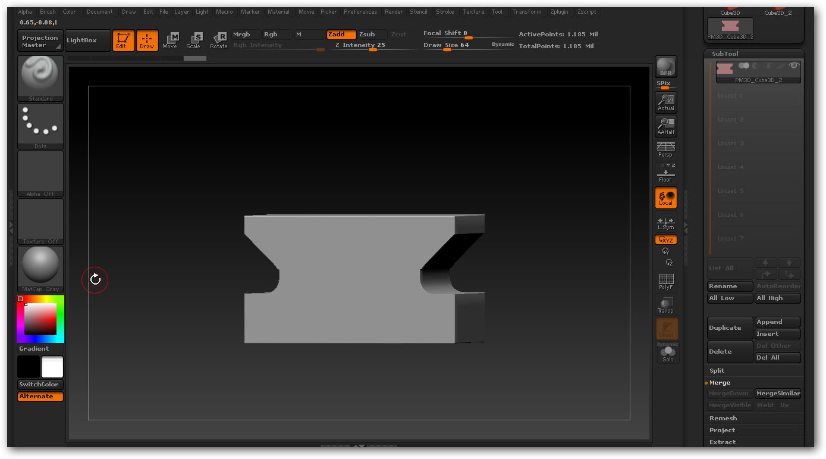
Task: Toggle the Rgb channel button
Action: pyautogui.click(x=278, y=35)
